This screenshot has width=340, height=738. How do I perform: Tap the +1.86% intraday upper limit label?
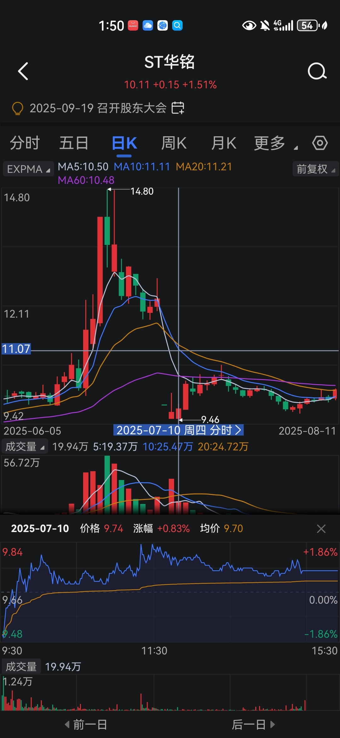coord(320,552)
